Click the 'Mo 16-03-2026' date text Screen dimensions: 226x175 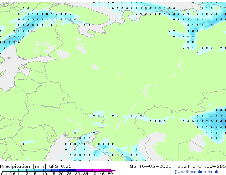point(150,166)
